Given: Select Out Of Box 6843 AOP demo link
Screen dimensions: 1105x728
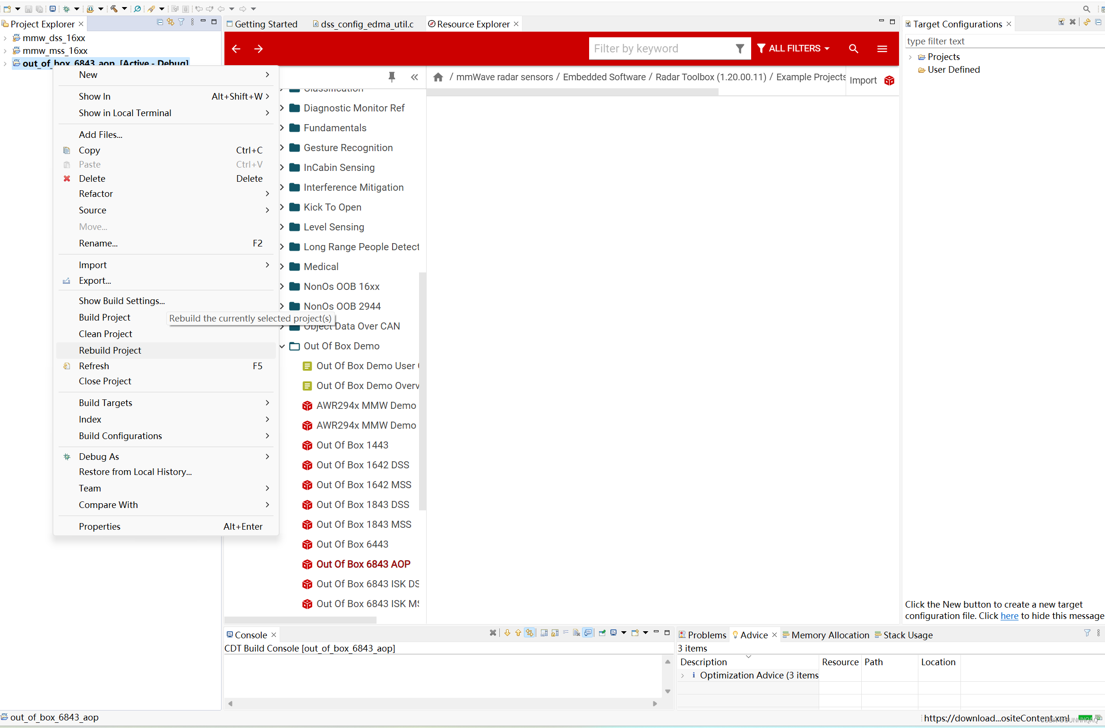Looking at the screenshot, I should pos(363,563).
